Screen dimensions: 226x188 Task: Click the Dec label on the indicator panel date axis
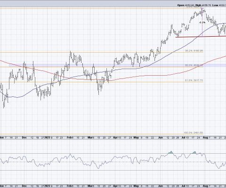click(24, 186)
